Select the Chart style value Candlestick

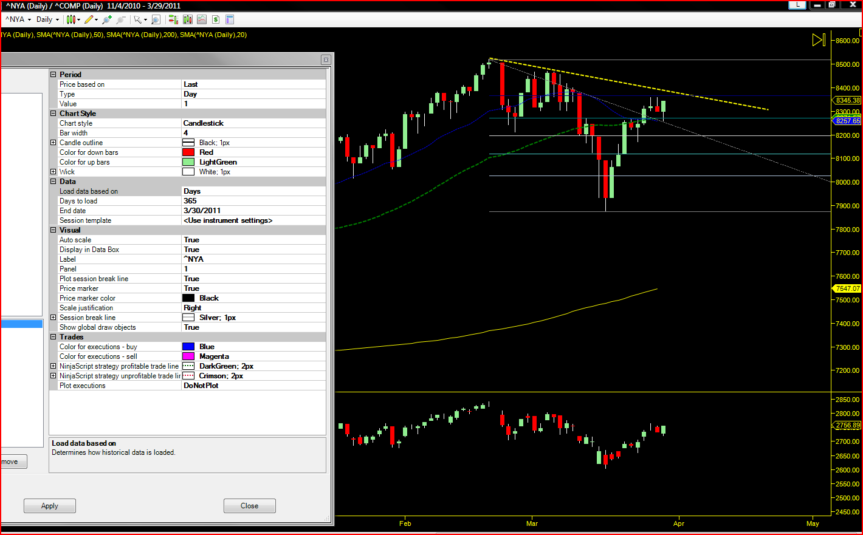(x=254, y=123)
